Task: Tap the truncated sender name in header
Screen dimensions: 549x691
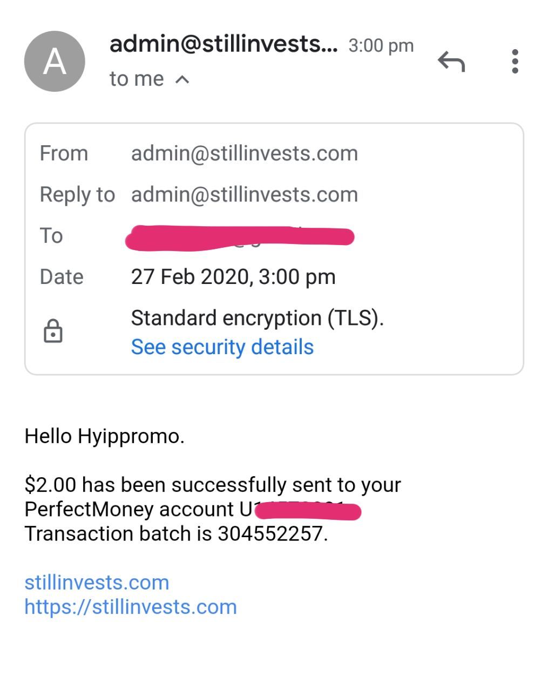Action: [x=223, y=44]
